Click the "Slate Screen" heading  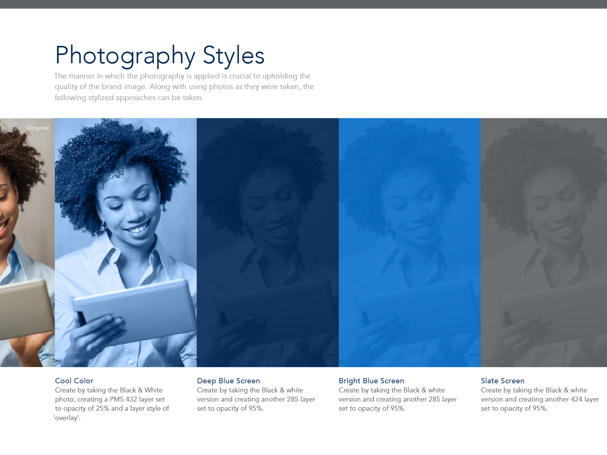502,381
